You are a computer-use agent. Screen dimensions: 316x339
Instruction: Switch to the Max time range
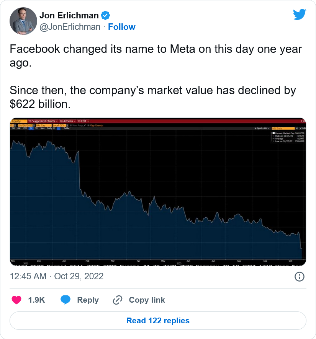pos(43,129)
